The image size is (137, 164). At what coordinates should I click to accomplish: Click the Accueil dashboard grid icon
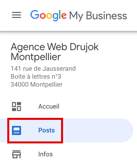pyautogui.click(x=17, y=107)
